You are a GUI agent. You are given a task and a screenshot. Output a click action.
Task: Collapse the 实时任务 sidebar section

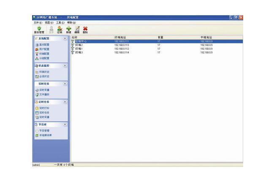pyautogui.click(x=65, y=84)
